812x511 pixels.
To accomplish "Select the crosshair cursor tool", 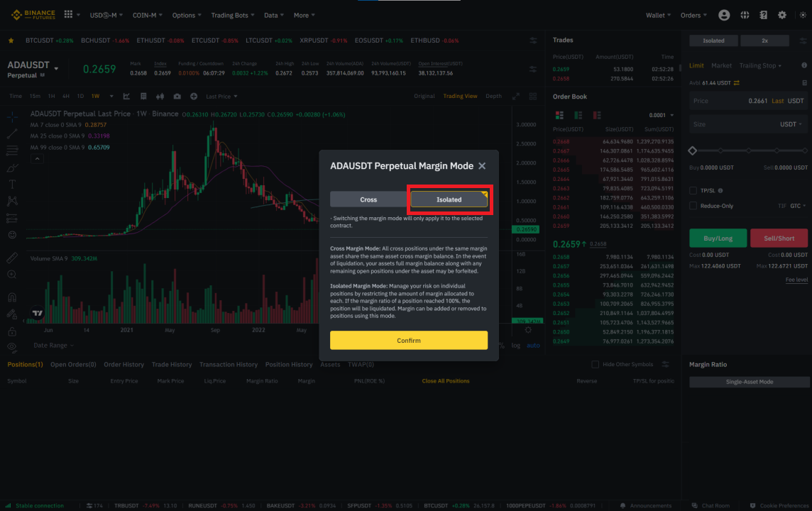I will coord(12,117).
